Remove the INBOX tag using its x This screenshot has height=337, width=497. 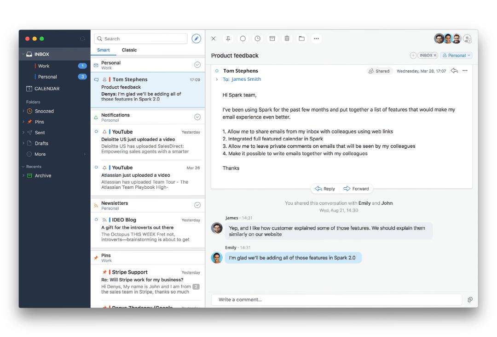(435, 55)
